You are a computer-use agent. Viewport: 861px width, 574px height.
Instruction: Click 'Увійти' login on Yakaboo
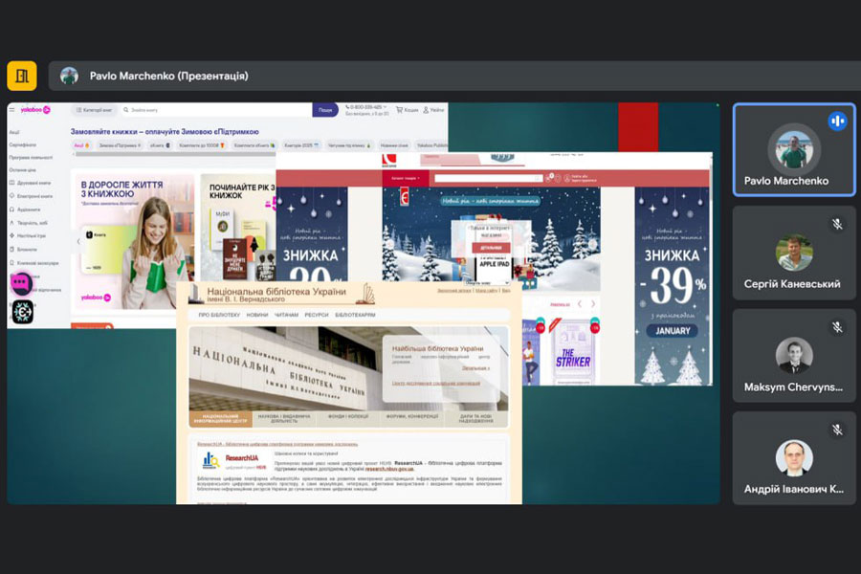(433, 110)
